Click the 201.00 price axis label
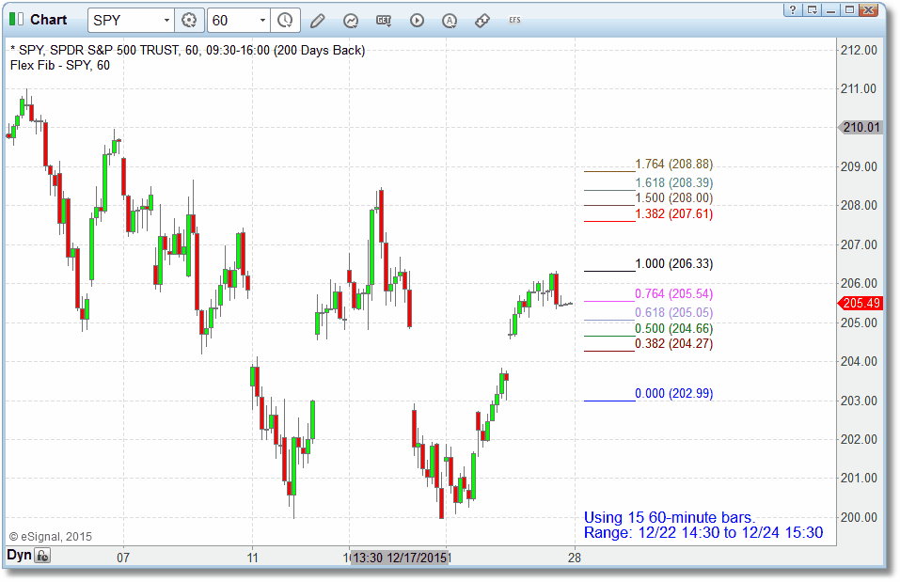Screen dimensions: 900x582 click(x=860, y=479)
